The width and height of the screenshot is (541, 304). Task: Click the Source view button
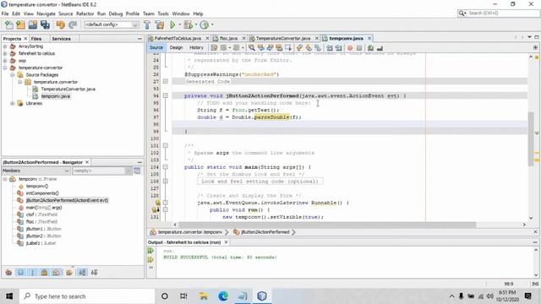point(156,47)
